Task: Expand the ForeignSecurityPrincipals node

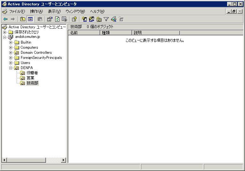Action: coord(11,58)
